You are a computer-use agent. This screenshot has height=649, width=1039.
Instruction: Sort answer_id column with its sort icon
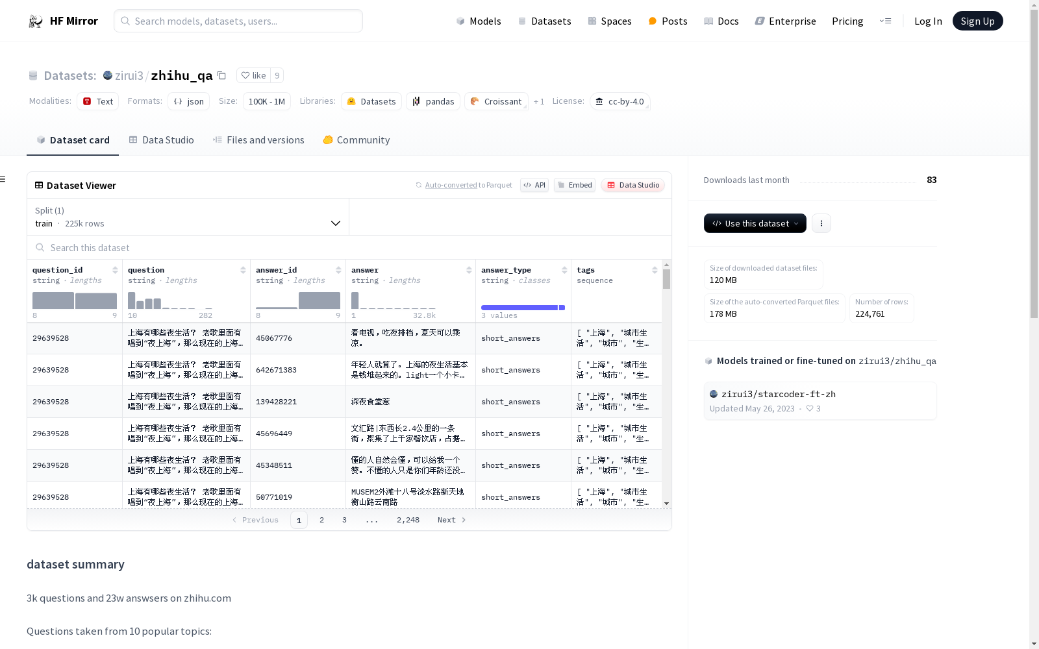pyautogui.click(x=338, y=270)
